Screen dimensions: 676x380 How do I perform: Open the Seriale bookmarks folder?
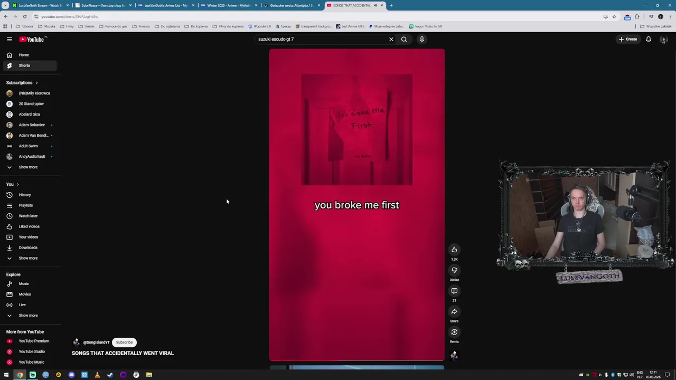[x=86, y=26]
